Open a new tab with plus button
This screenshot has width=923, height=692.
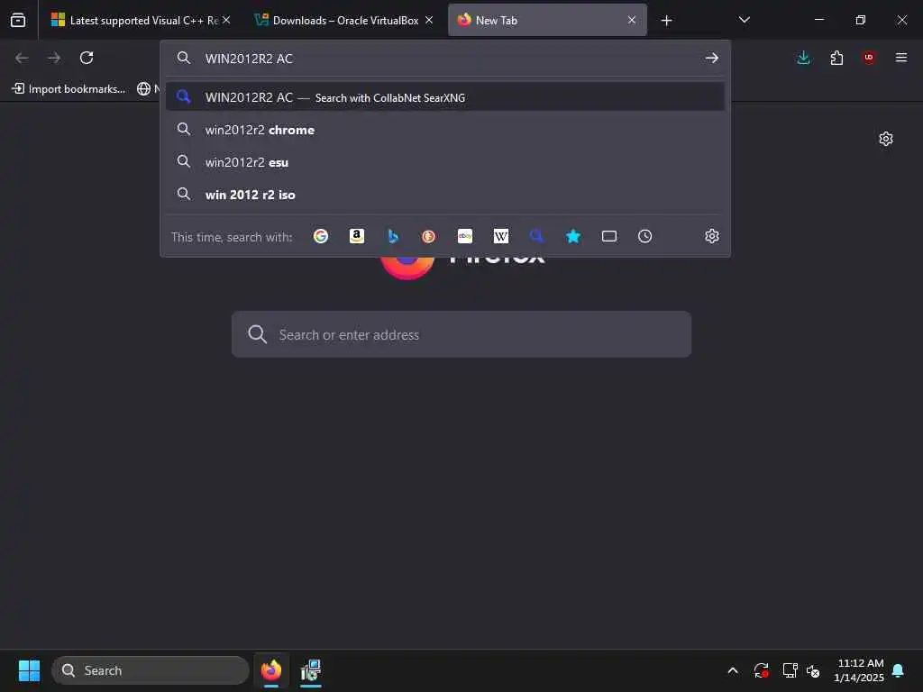666,21
